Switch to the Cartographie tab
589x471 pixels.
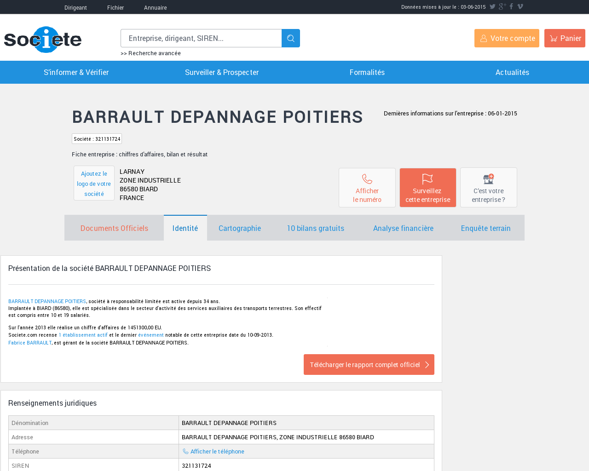[240, 228]
